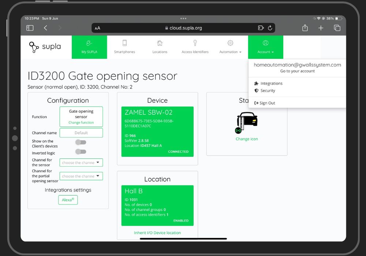The height and width of the screenshot is (256, 366).
Task: Click the Supla logo icon
Action: tap(34, 47)
